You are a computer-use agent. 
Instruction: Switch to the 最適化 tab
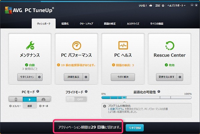[x=65, y=24]
